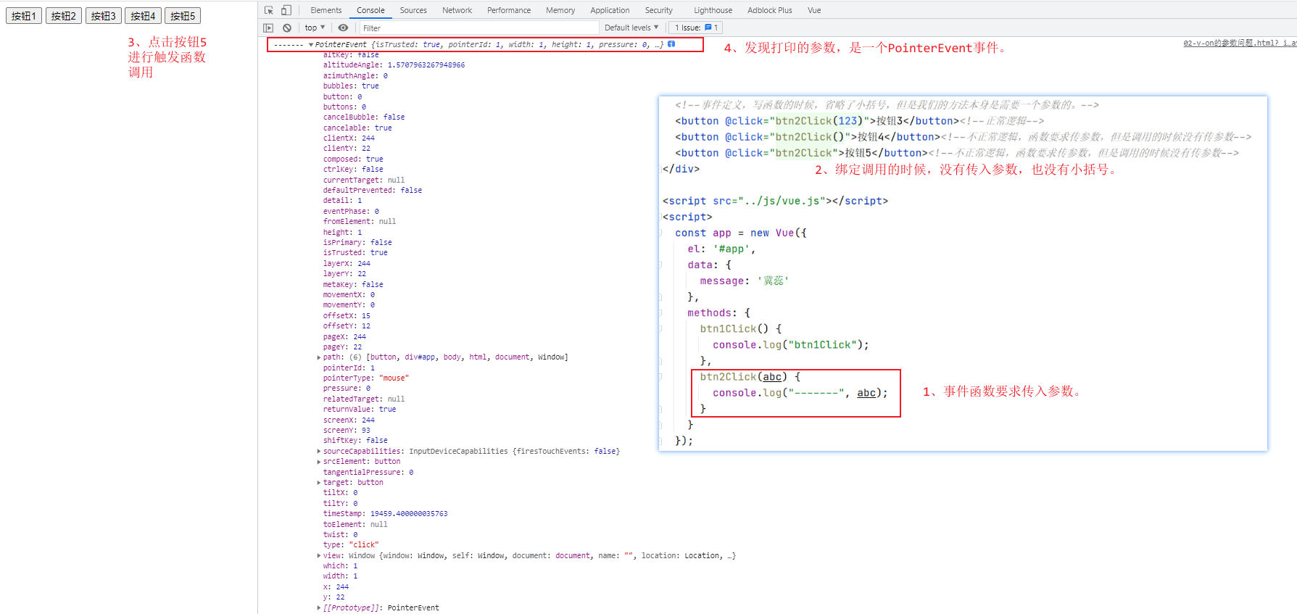Viewport: 1297px width, 614px height.
Task: Open the Performance tab
Action: click(509, 10)
